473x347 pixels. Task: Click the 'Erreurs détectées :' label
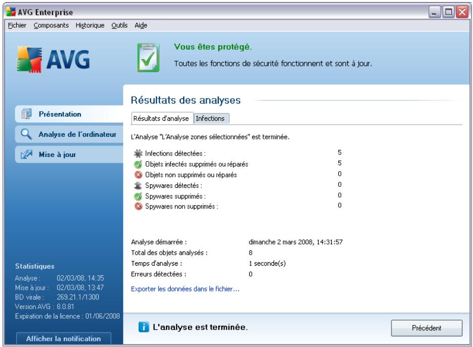pyautogui.click(x=159, y=274)
